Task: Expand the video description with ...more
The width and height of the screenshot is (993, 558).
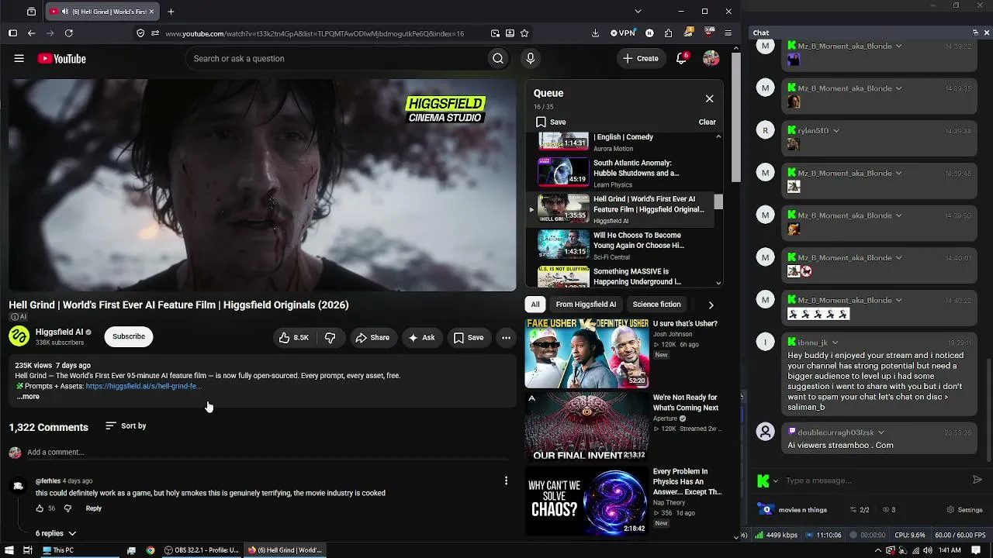Action: click(28, 397)
